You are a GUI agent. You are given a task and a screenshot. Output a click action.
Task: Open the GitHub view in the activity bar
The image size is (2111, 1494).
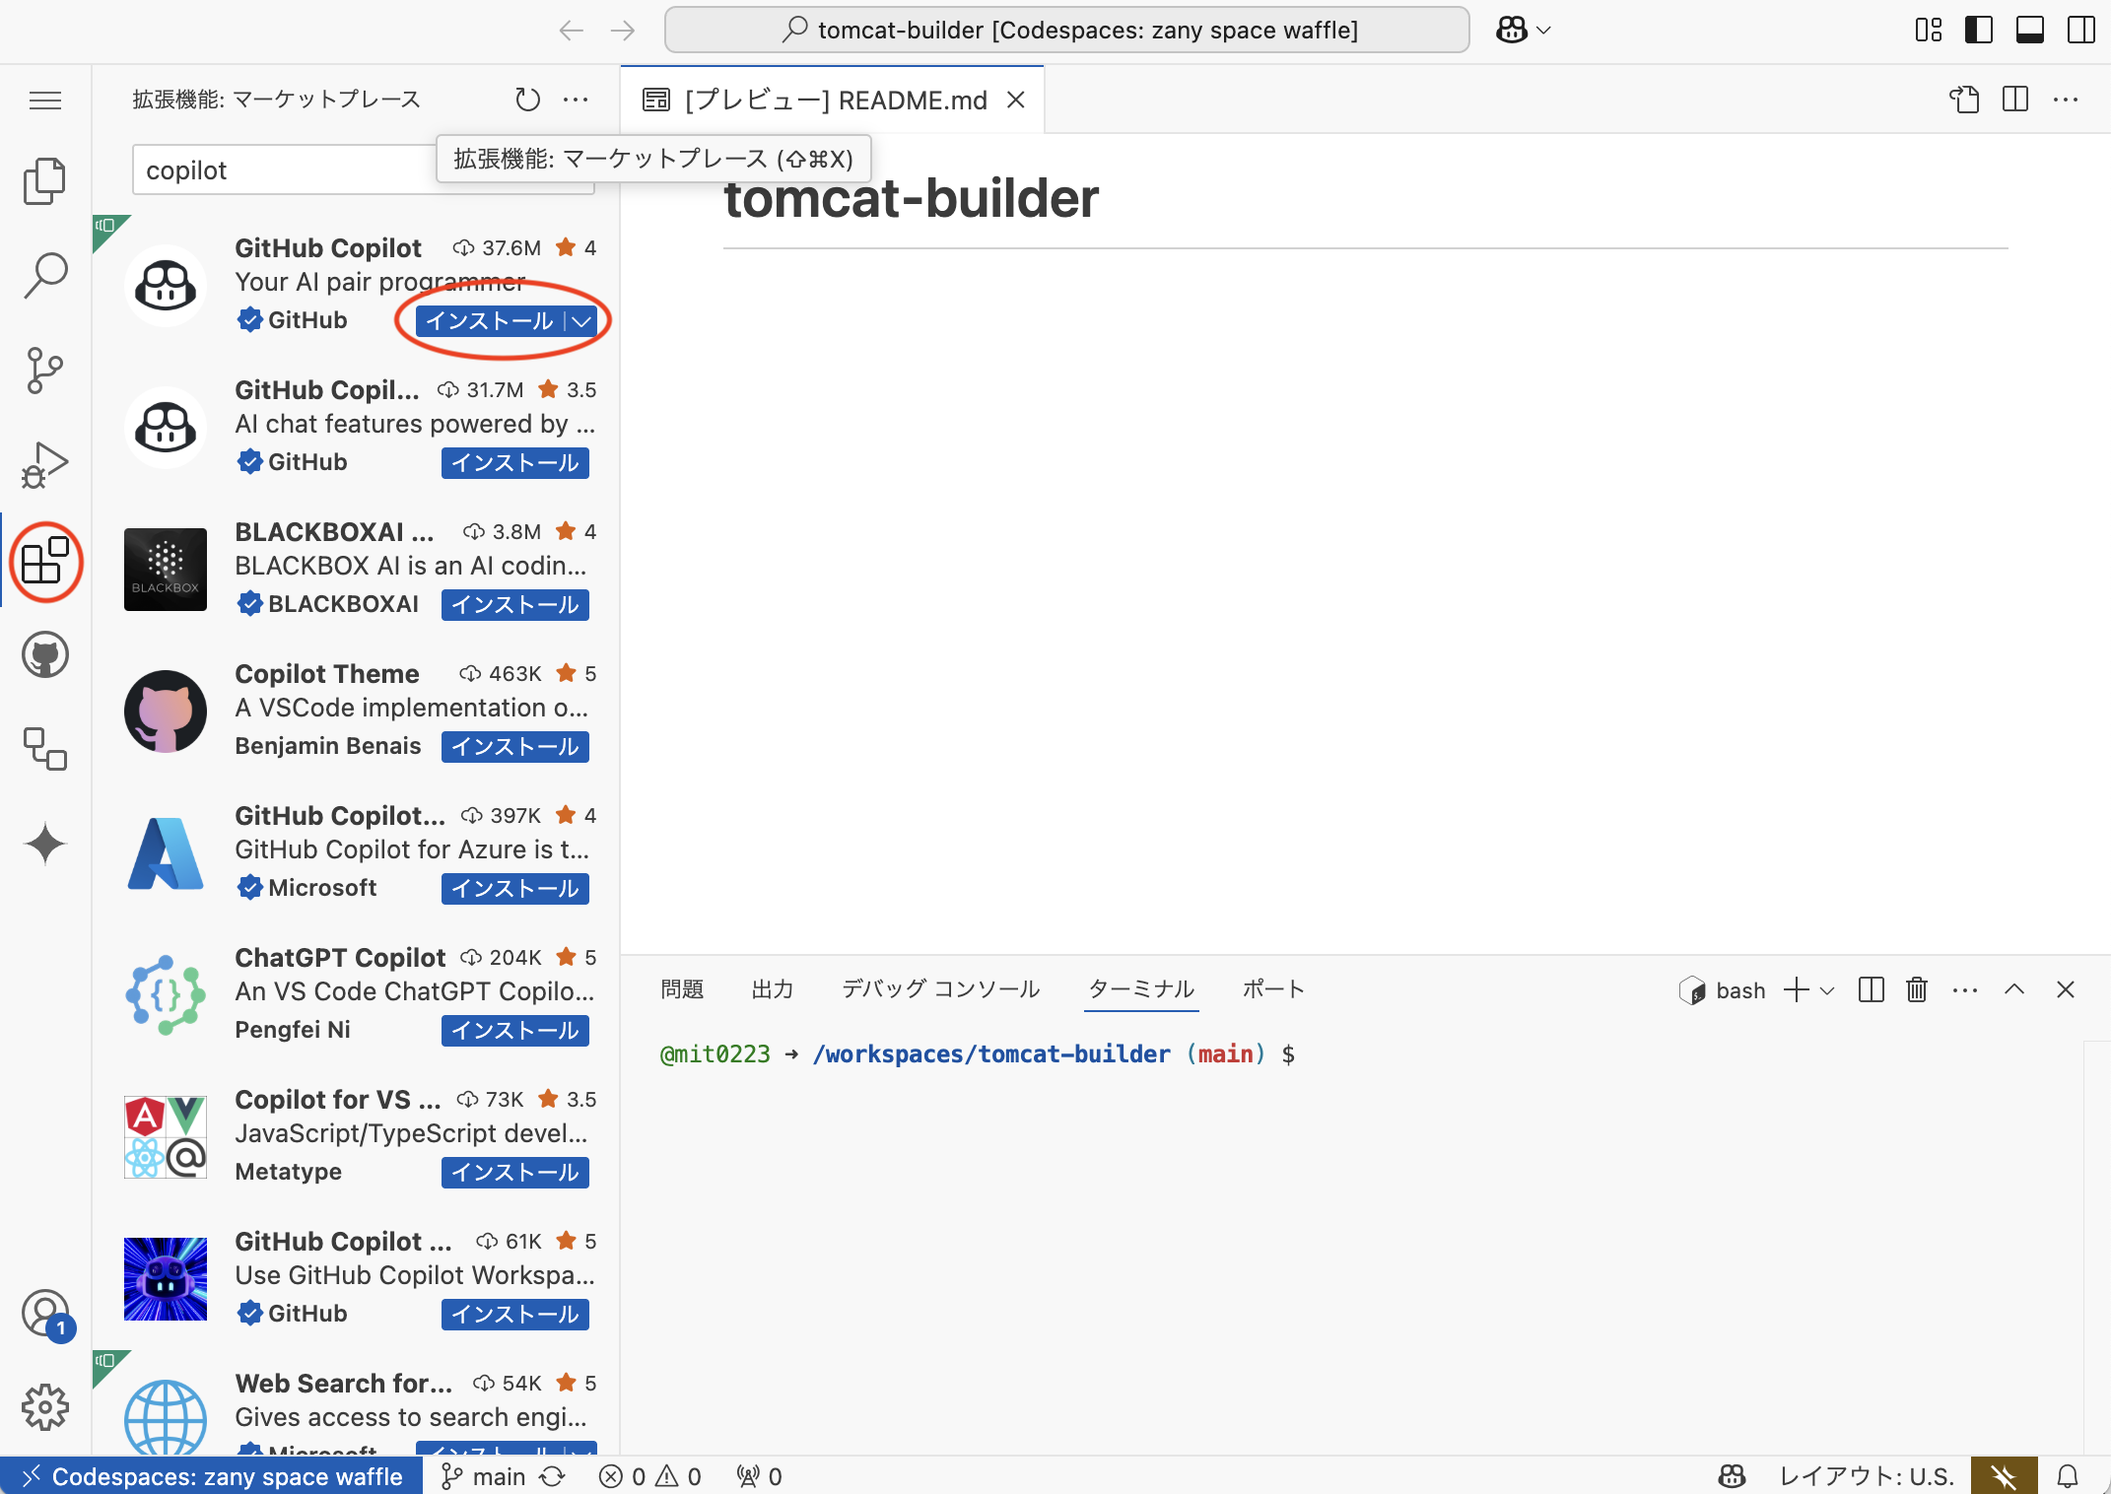(x=44, y=653)
